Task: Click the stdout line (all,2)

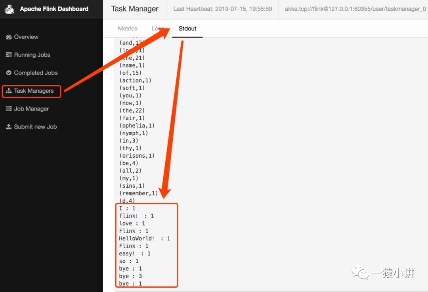Action: point(130,171)
